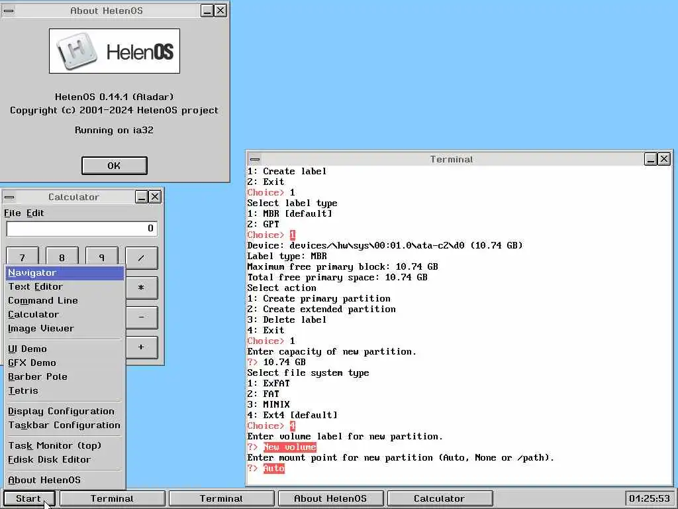
Task: Click '3: Delete label' line in Terminal
Action: click(x=287, y=320)
